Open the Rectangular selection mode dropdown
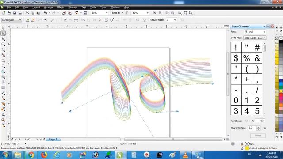Viewport: 283px width, 159px height. pos(11,20)
